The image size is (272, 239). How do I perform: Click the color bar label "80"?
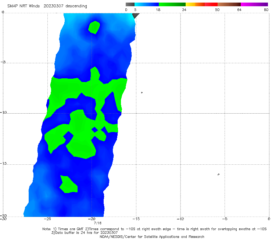pos(266,10)
